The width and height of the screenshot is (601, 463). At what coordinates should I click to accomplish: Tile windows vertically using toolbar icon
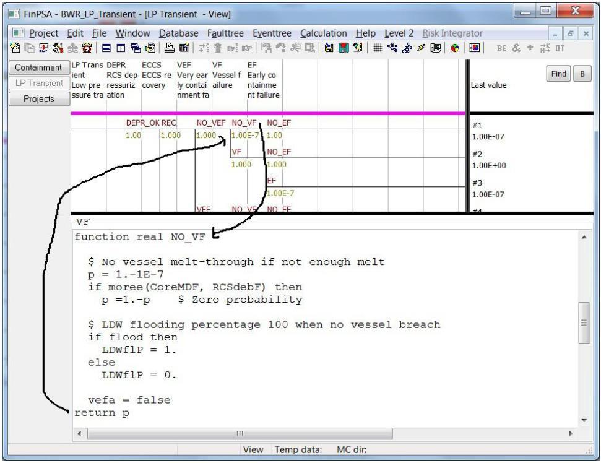[x=121, y=48]
